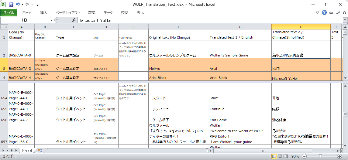Open Customize Quick Access Toolbar menu
This screenshot has height=160, width=348.
pos(37,5)
